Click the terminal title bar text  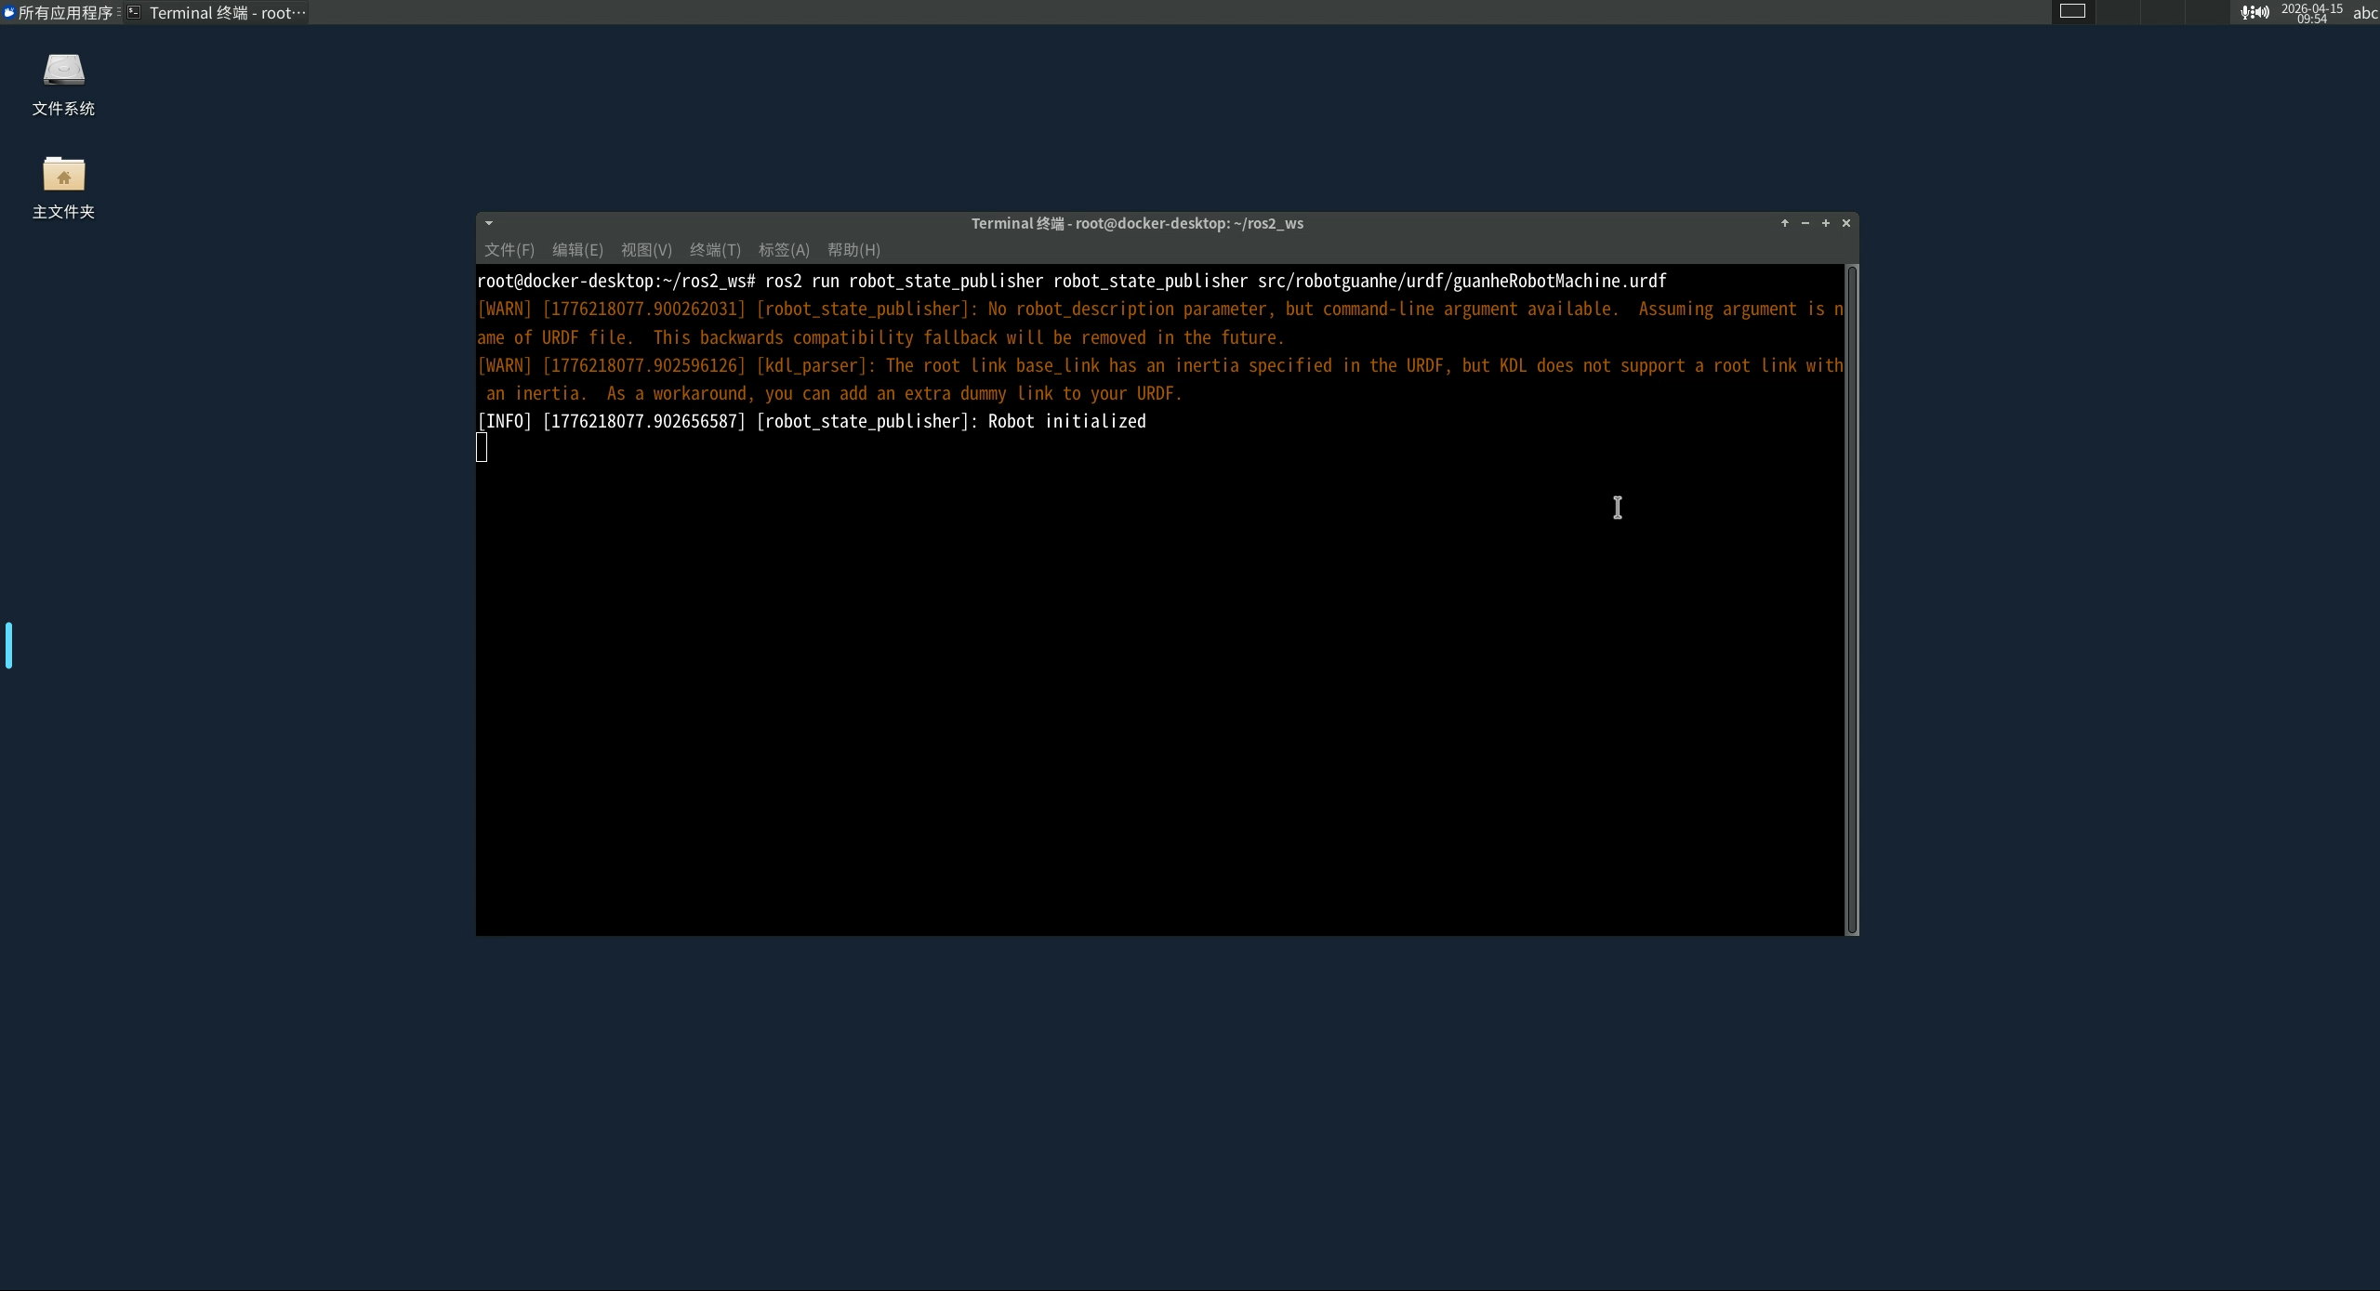click(1137, 223)
